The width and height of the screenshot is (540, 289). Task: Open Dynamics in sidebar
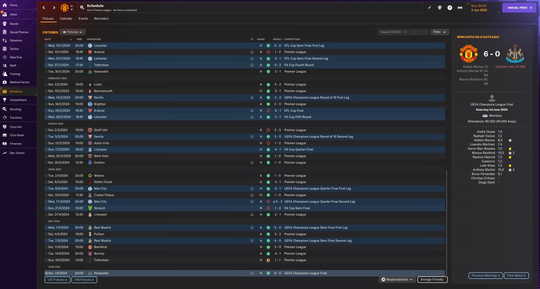click(16, 41)
